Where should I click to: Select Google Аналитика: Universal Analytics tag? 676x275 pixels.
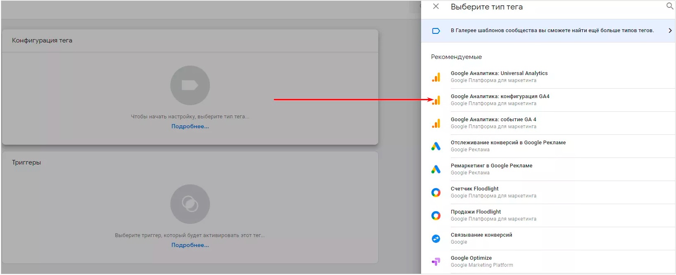548,77
